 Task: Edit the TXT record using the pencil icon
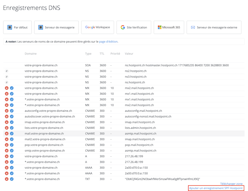tap(12, 179)
